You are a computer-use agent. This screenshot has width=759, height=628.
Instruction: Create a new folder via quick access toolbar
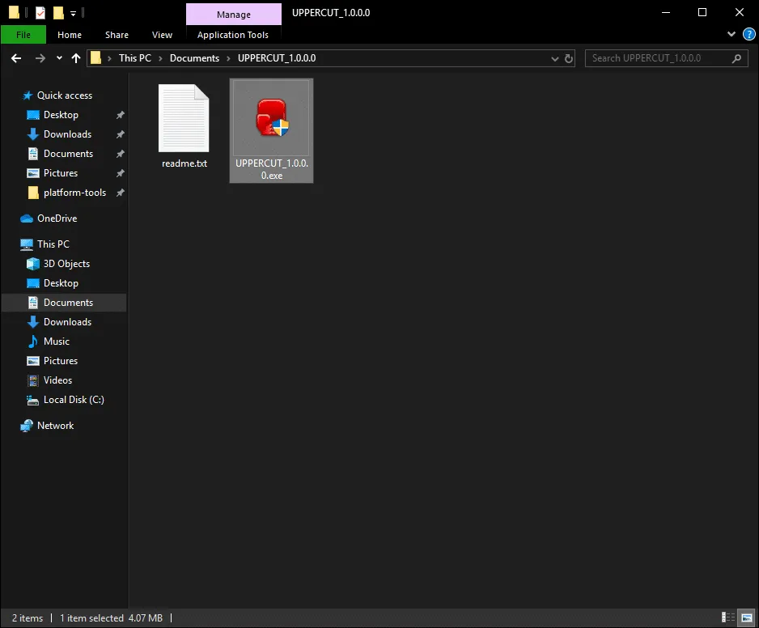pyautogui.click(x=57, y=12)
